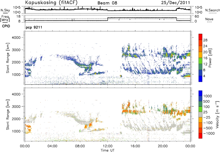The width and height of the screenshot is (220, 152).
Task: Click the "-1000" value on velocity colorbar
Action: pyautogui.click(x=209, y=133)
